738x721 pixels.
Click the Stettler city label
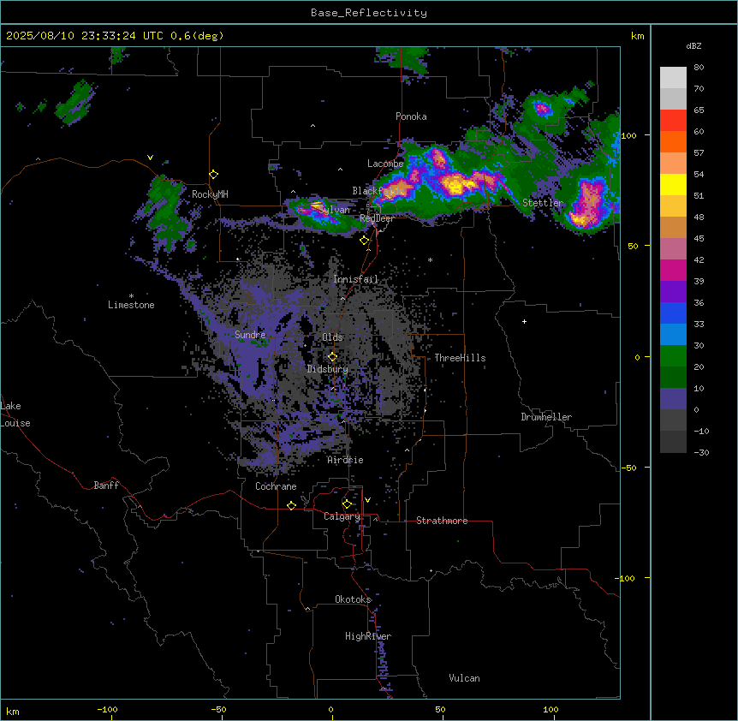point(543,203)
